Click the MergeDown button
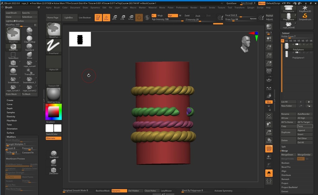 click(288, 155)
